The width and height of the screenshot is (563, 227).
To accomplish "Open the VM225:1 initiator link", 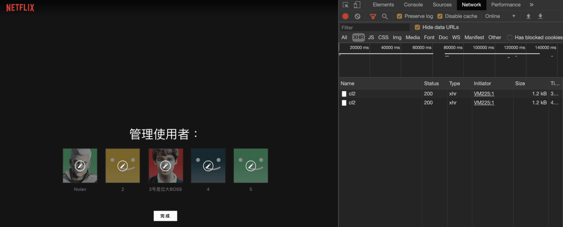I will (484, 94).
